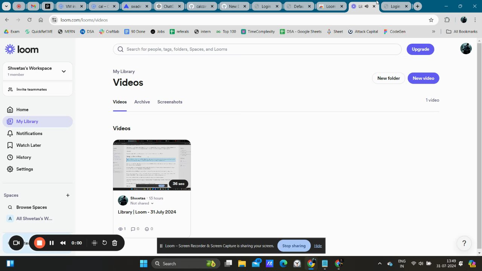Screen dimensions: 482x271
Task: Toggle the camera icon in recorder bar
Action: pyautogui.click(x=16, y=243)
